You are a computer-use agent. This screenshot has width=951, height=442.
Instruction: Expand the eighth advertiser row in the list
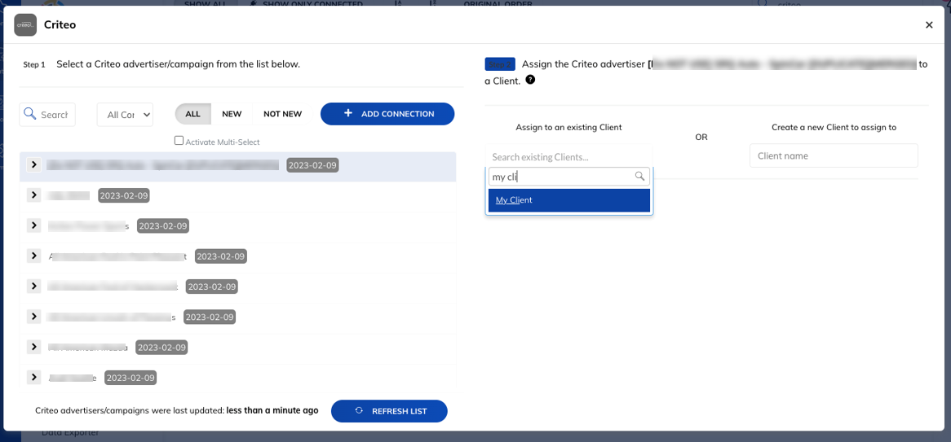(34, 377)
